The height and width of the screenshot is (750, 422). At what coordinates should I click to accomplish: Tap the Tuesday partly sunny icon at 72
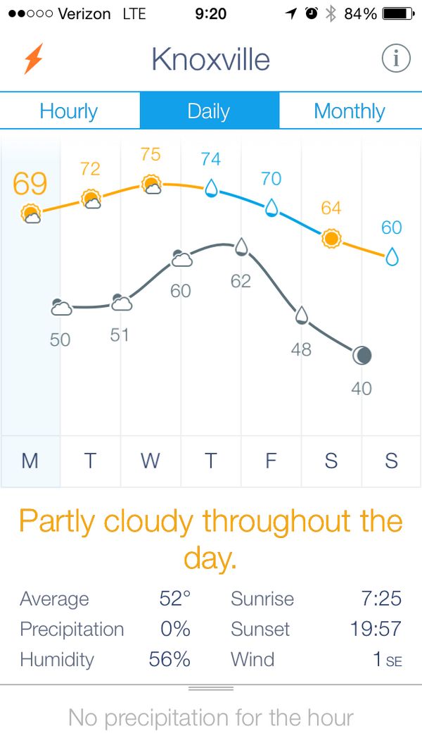[x=91, y=199]
